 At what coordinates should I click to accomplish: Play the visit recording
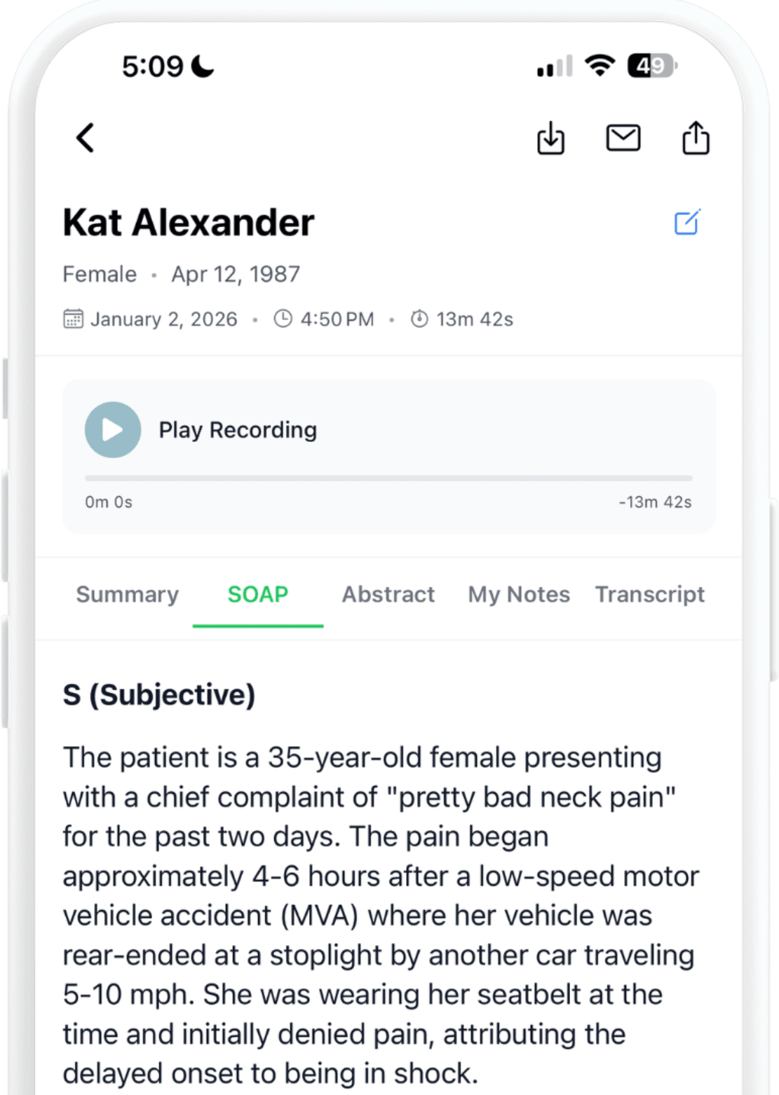(113, 430)
